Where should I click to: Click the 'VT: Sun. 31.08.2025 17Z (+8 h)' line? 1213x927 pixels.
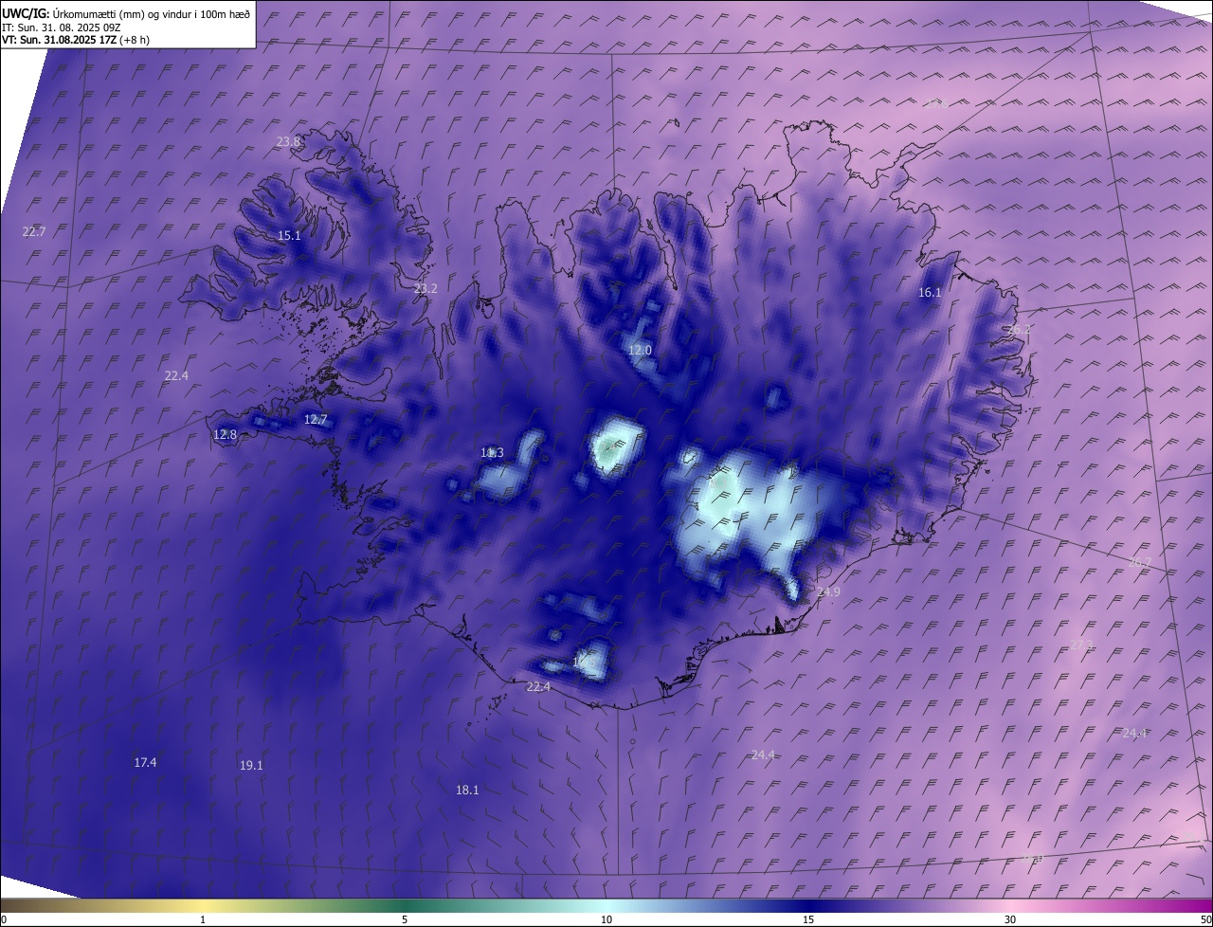pos(76,40)
